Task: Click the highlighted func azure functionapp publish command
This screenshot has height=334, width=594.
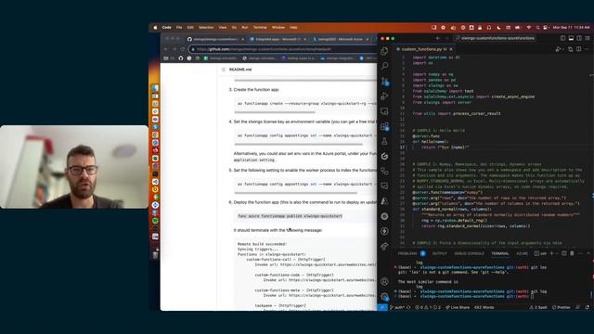Action: [x=290, y=216]
